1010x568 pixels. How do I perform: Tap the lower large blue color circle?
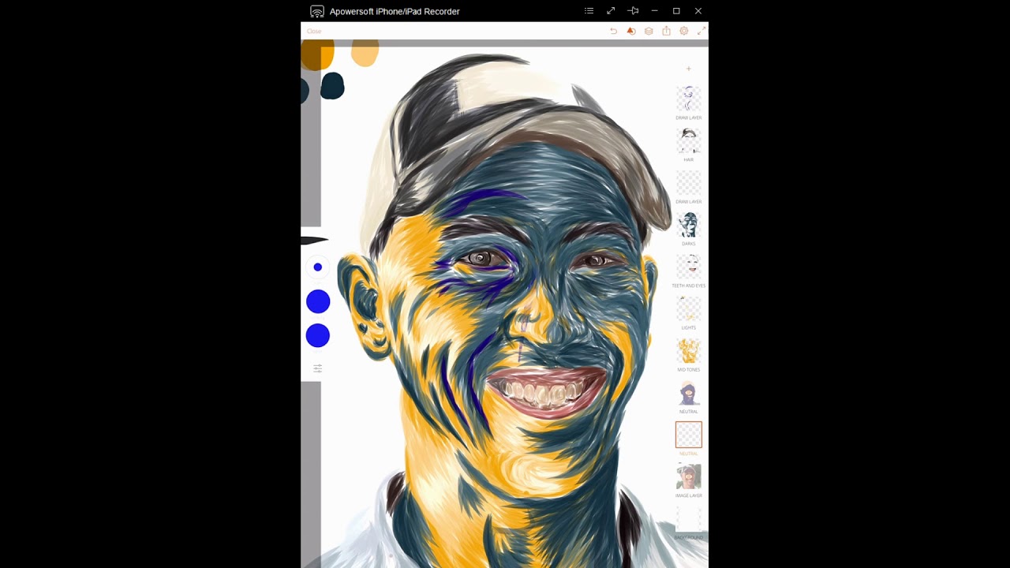coord(318,335)
